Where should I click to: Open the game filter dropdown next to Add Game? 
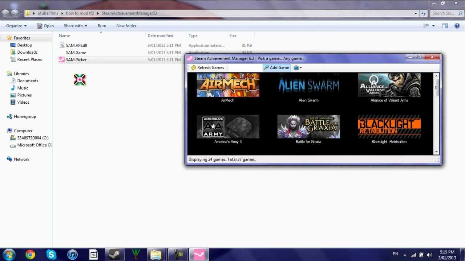click(298, 67)
